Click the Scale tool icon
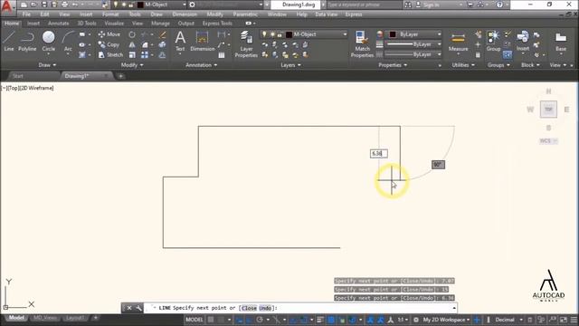The height and width of the screenshot is (326, 579). 132,54
